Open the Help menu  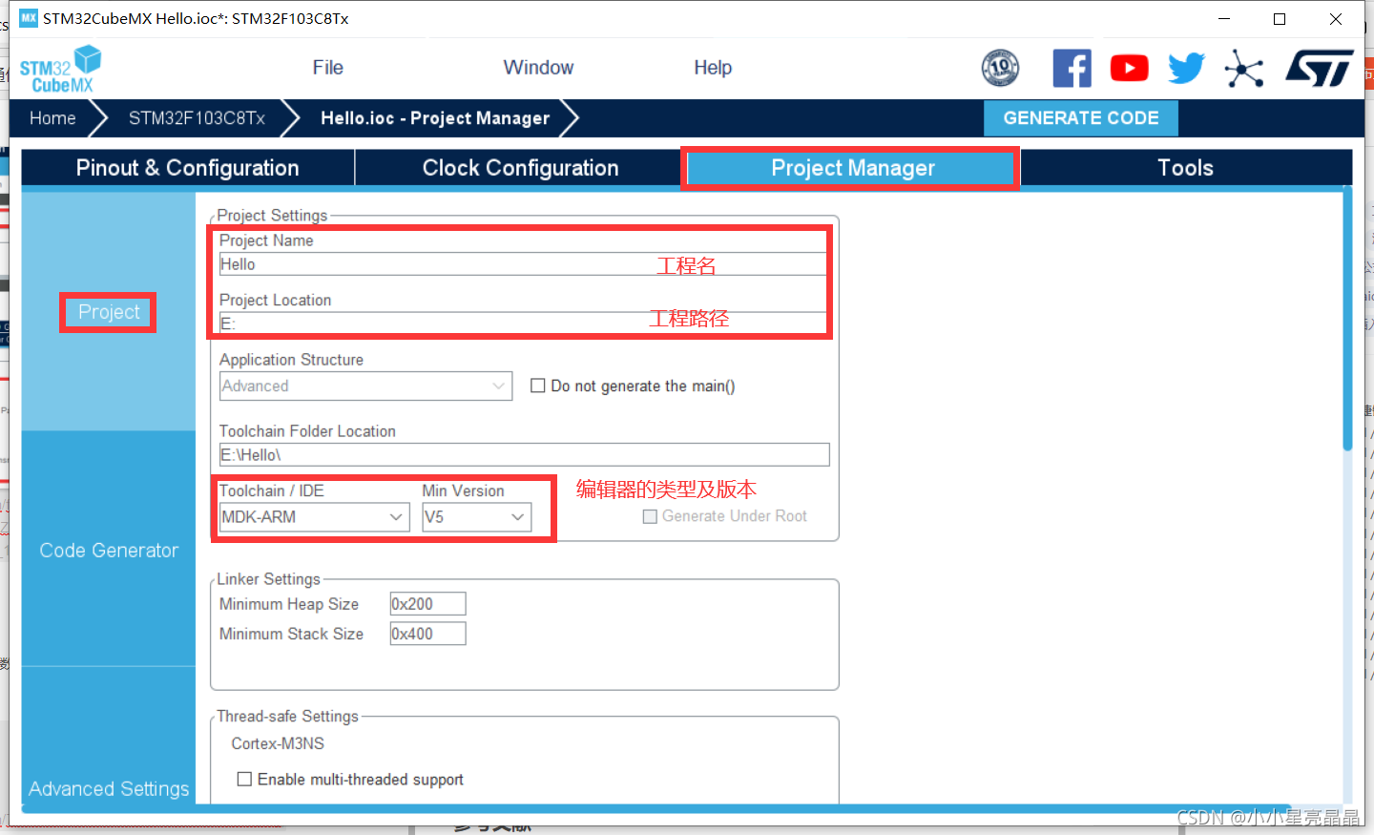tap(713, 68)
